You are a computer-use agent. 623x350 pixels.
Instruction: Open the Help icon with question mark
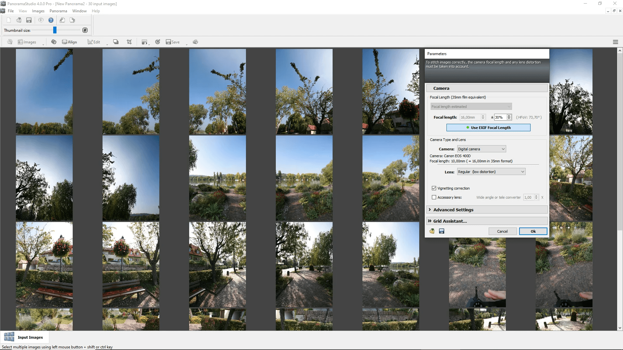click(x=51, y=20)
